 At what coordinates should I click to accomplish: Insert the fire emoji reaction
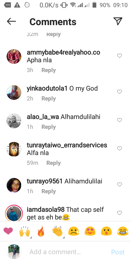(x=41, y=231)
